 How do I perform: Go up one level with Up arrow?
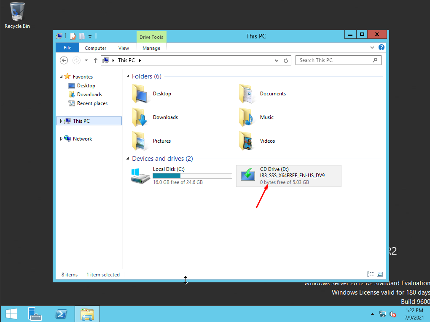coord(95,60)
